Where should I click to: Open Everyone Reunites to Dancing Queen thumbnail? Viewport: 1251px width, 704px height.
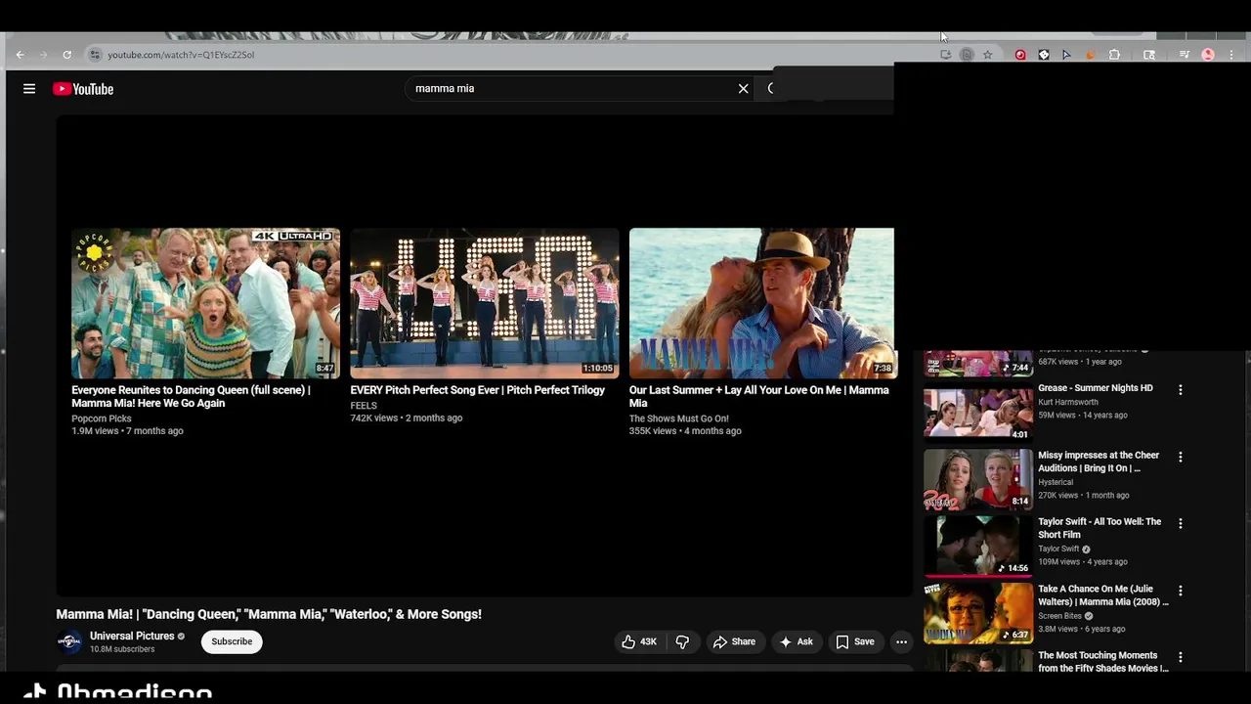click(x=205, y=303)
